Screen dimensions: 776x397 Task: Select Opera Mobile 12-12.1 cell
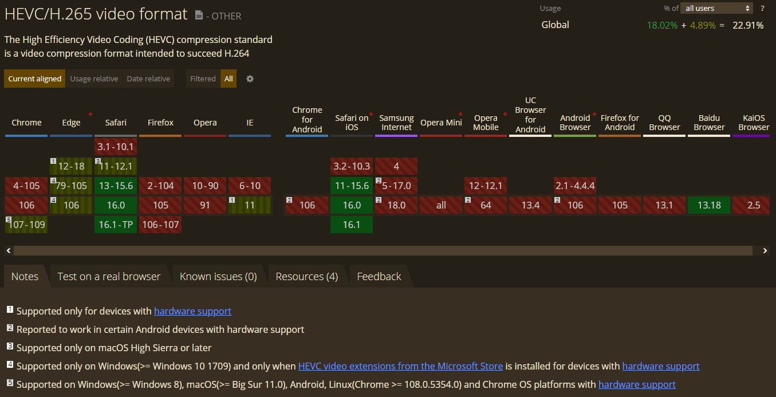point(486,186)
